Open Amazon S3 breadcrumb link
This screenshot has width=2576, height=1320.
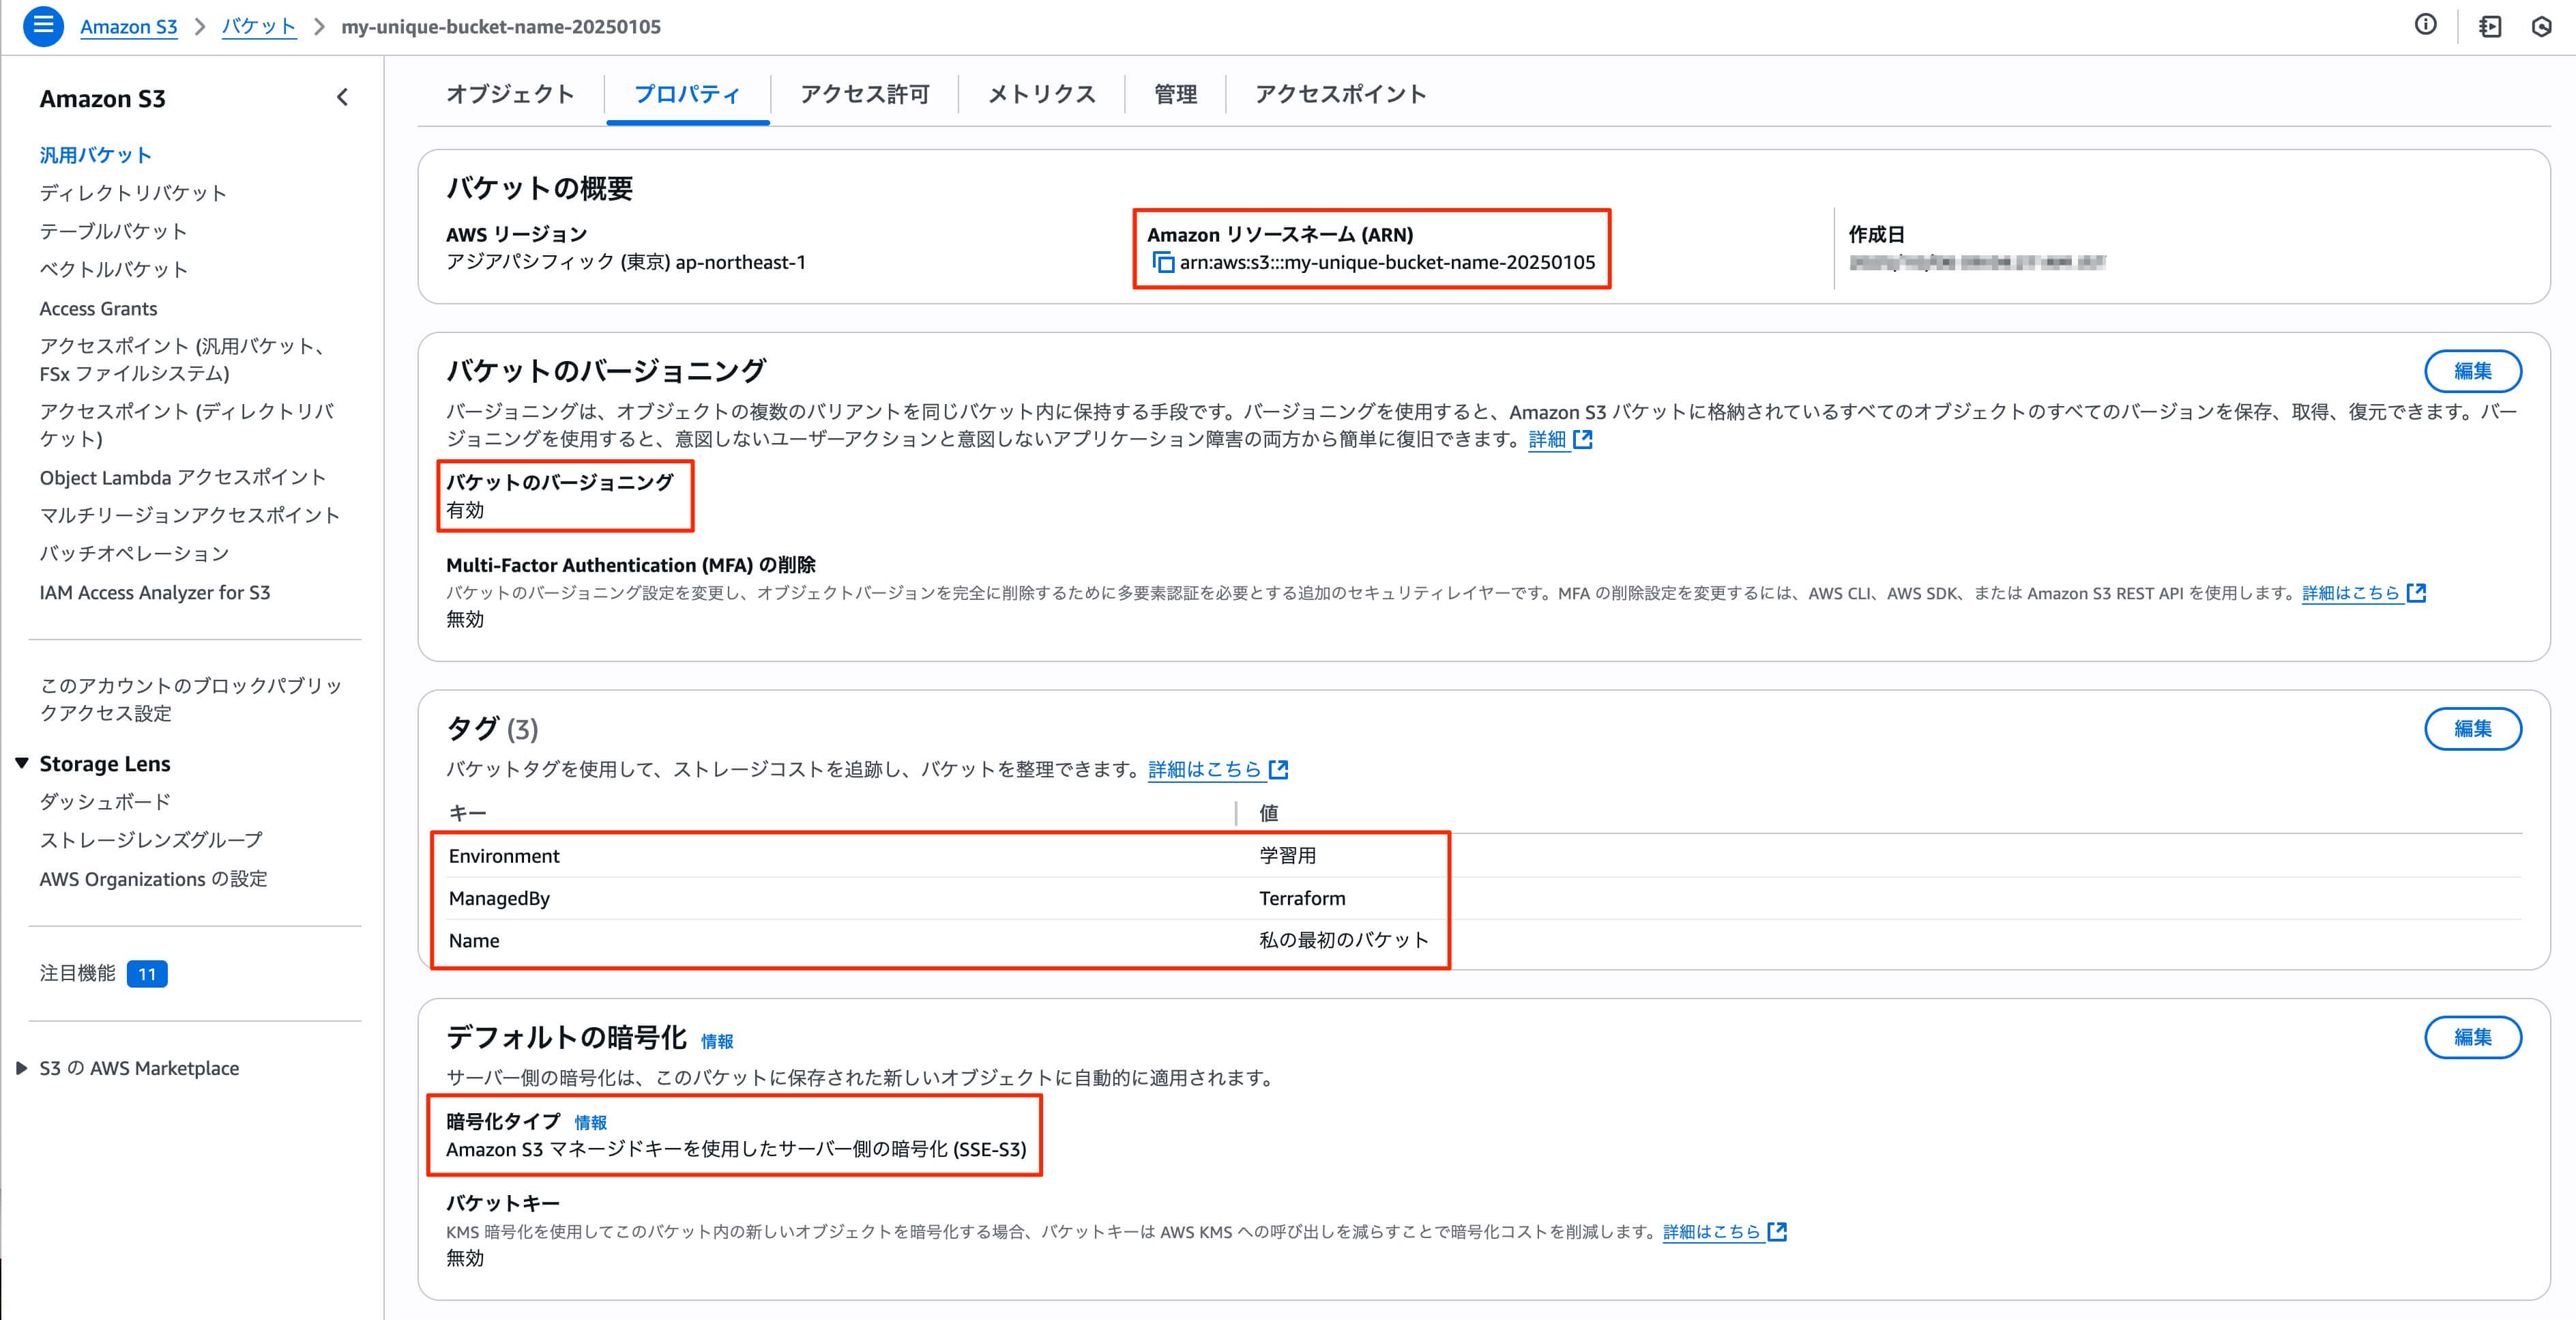[x=128, y=27]
